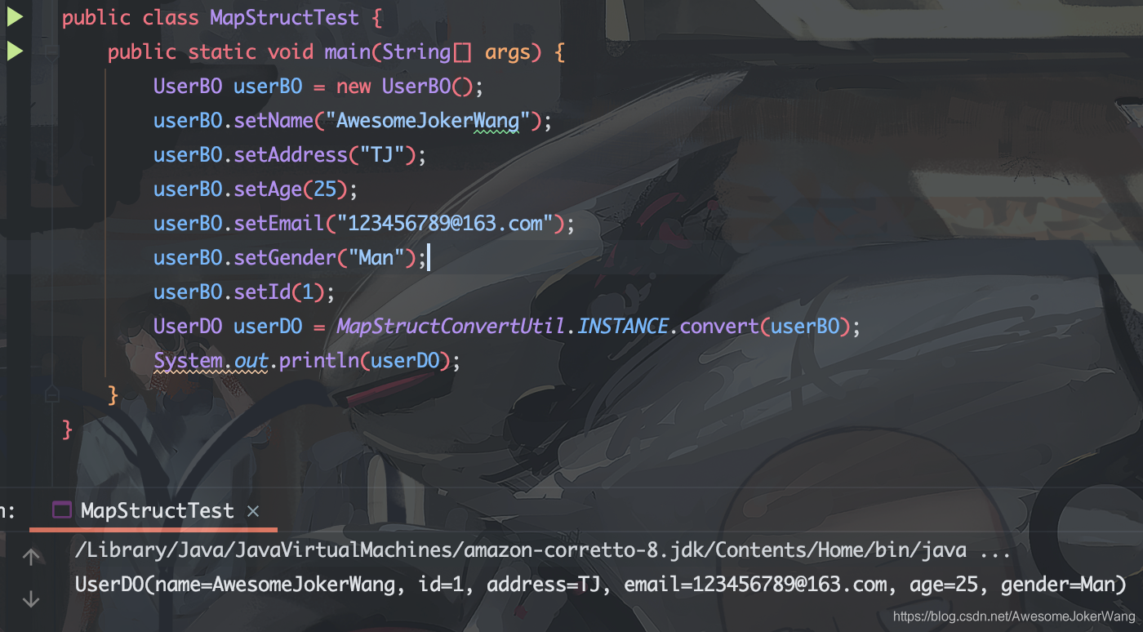Click the setGender method call

click(285, 258)
